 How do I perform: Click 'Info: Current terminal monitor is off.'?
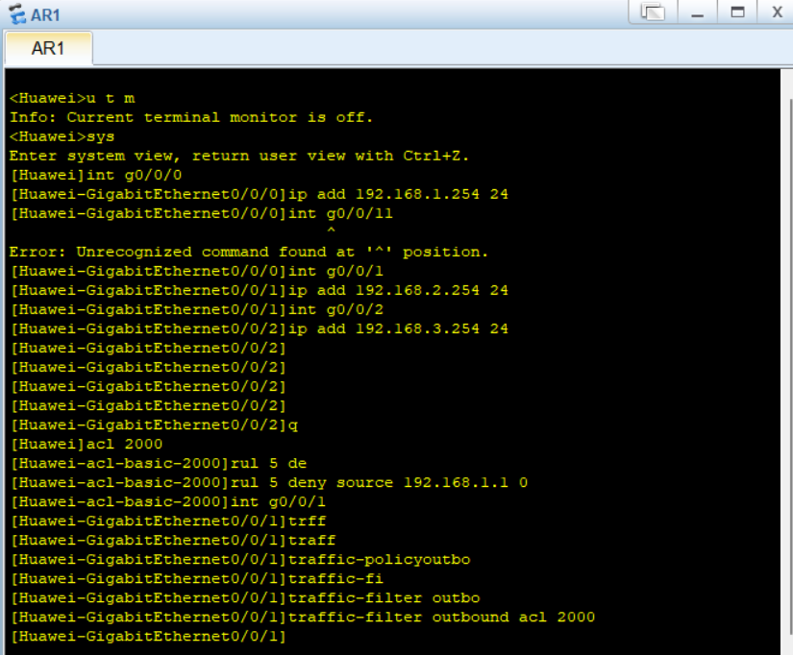coord(191,117)
